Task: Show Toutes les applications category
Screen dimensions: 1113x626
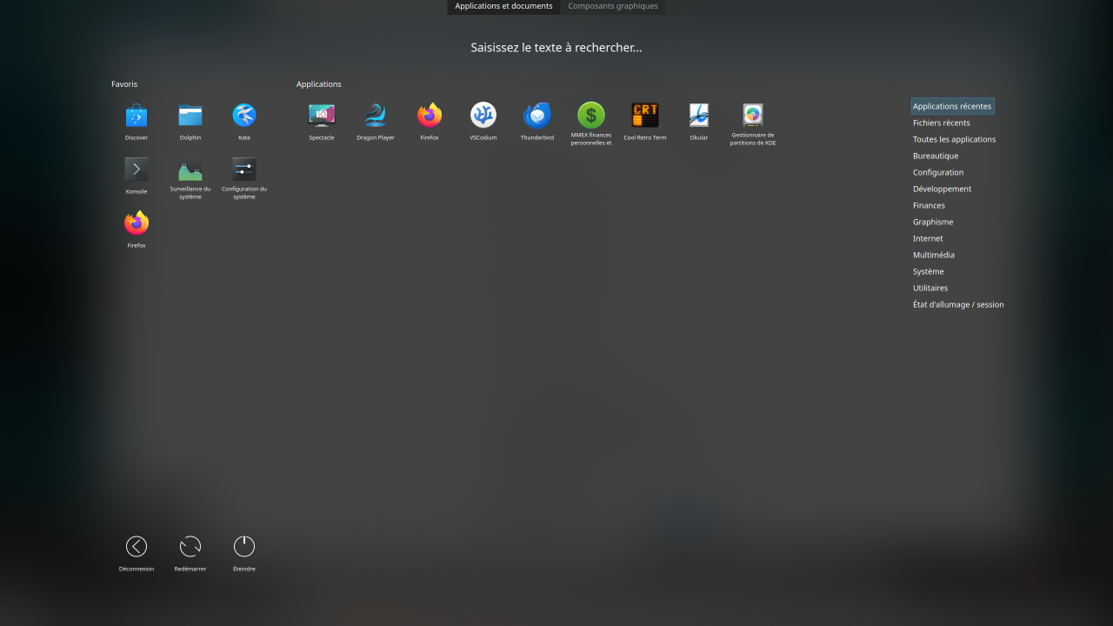Action: pyautogui.click(x=954, y=139)
